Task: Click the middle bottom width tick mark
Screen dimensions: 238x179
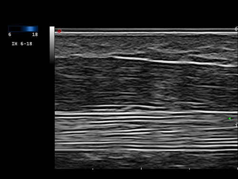Action: coord(141,168)
